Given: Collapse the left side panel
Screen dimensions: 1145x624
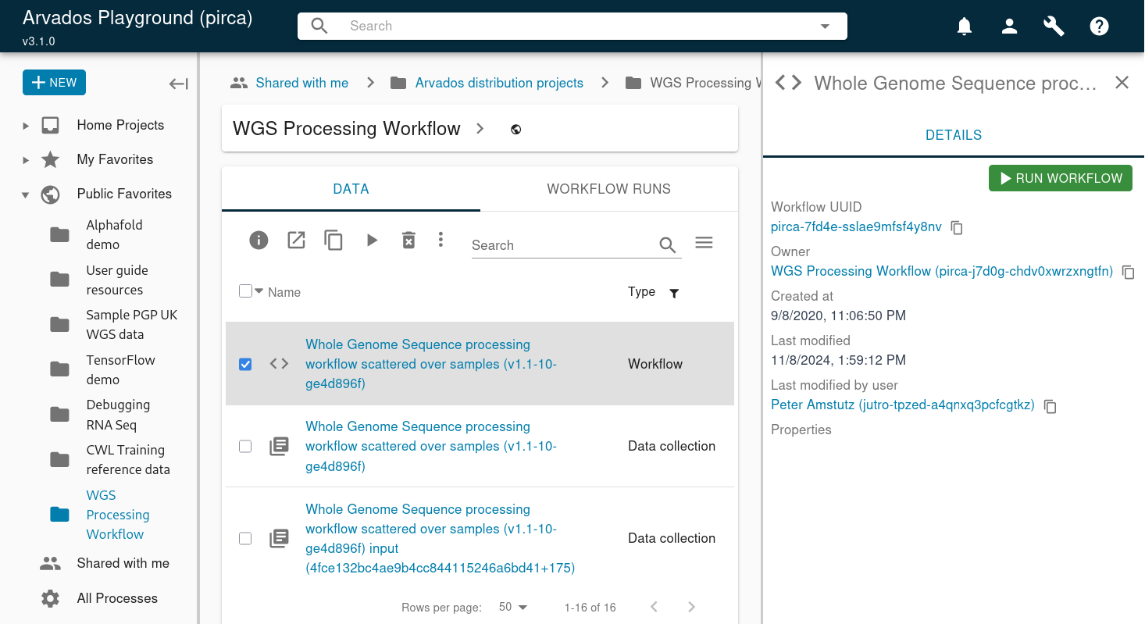Looking at the screenshot, I should click(x=179, y=84).
